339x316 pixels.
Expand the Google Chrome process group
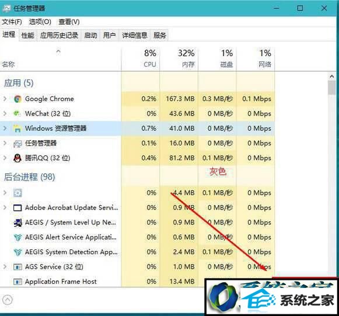[x=5, y=99]
